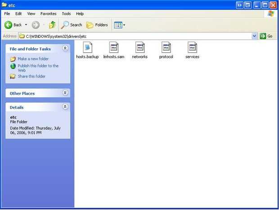Click the folder icon in address bar

[22, 37]
